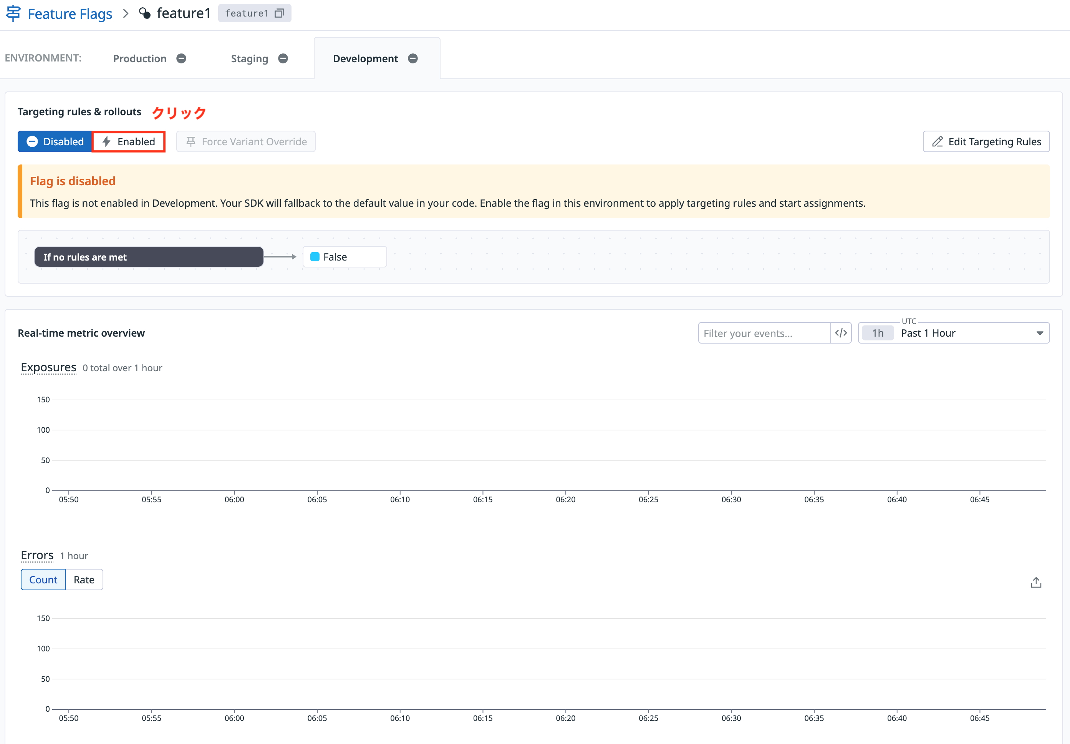1070x744 pixels.
Task: Click the flag toggle icon beside feature1
Action: [145, 13]
